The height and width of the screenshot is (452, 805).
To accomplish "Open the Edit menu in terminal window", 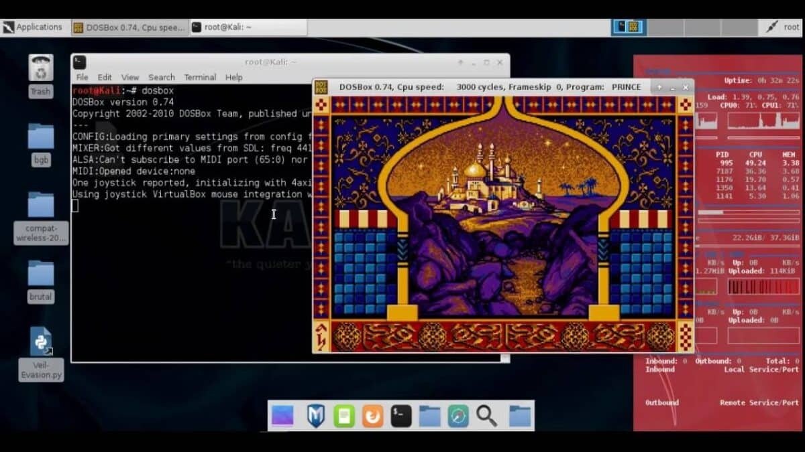I will click(105, 78).
